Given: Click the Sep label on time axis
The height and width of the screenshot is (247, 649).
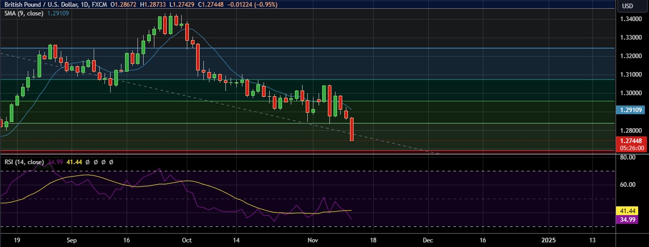Looking at the screenshot, I should [x=72, y=240].
